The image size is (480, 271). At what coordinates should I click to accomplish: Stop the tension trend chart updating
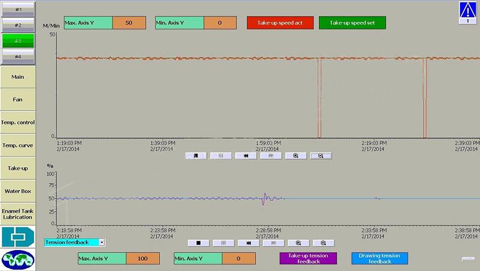click(x=197, y=243)
